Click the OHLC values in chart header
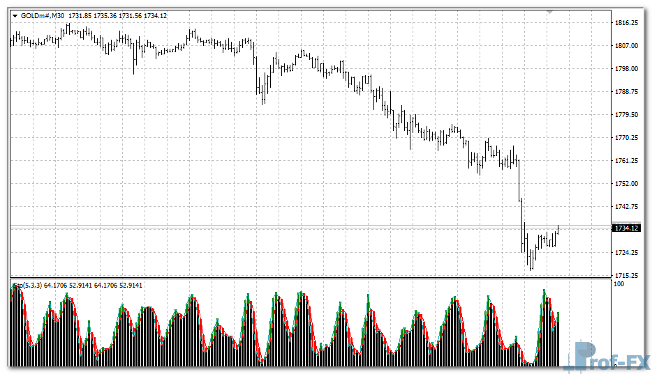Screen dimensions: 652x374 tap(121, 15)
